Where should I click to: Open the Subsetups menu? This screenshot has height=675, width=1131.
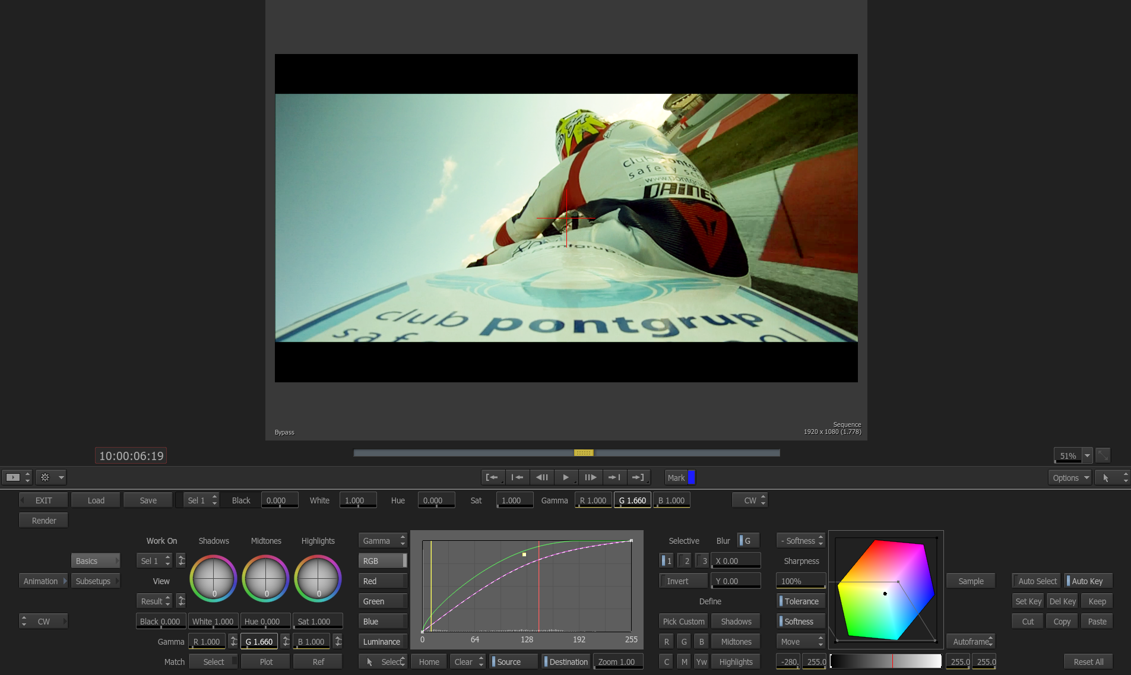pos(96,581)
